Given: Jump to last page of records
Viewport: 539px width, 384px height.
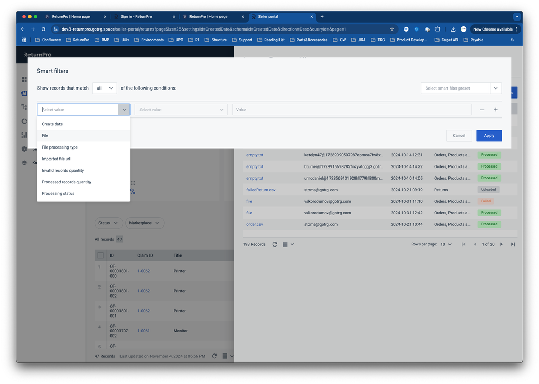Looking at the screenshot, I should (513, 244).
